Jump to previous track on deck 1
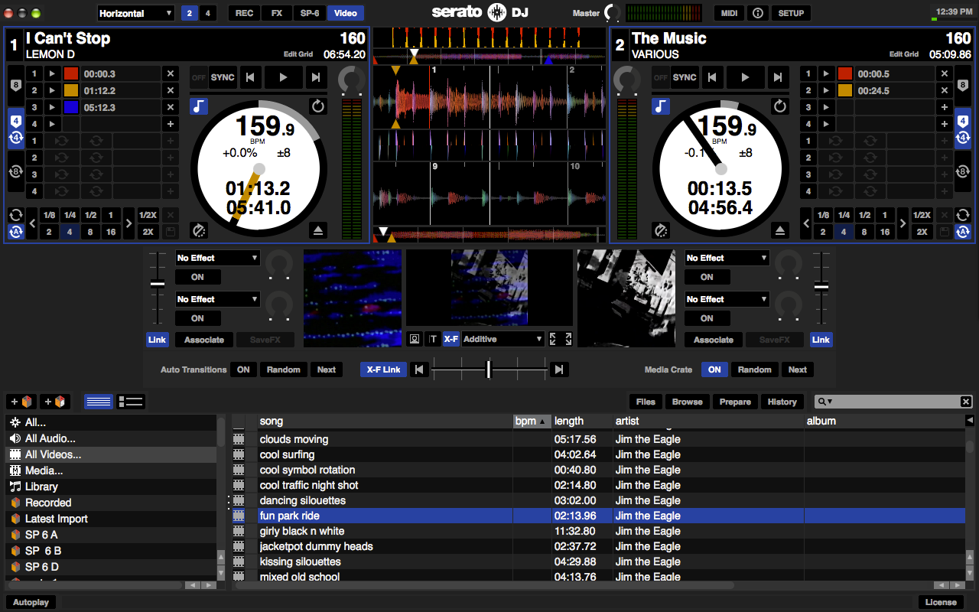Image resolution: width=979 pixels, height=612 pixels. coord(250,77)
